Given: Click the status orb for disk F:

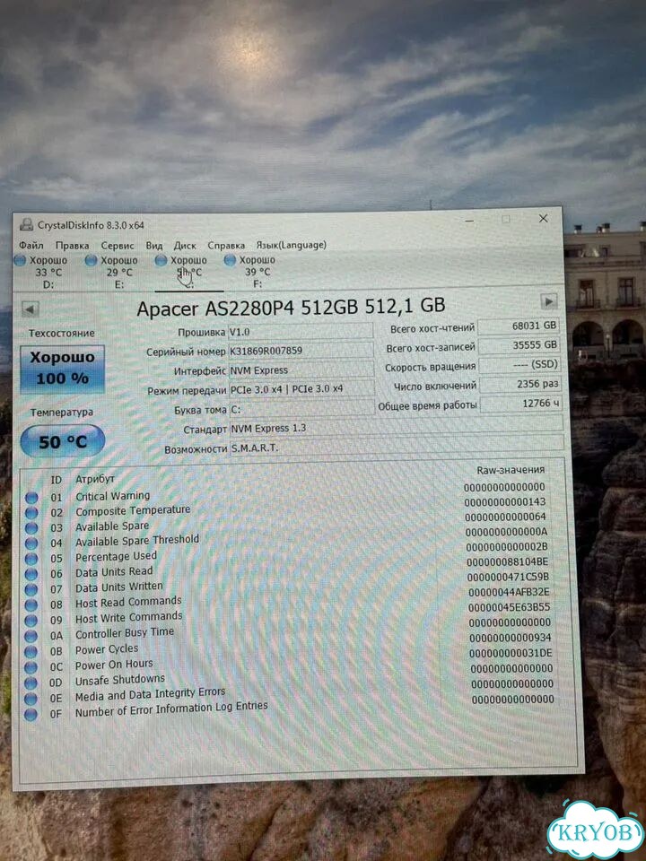Looking at the screenshot, I should 230,260.
